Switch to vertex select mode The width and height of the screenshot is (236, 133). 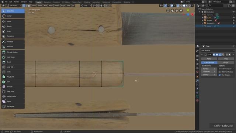24,6
